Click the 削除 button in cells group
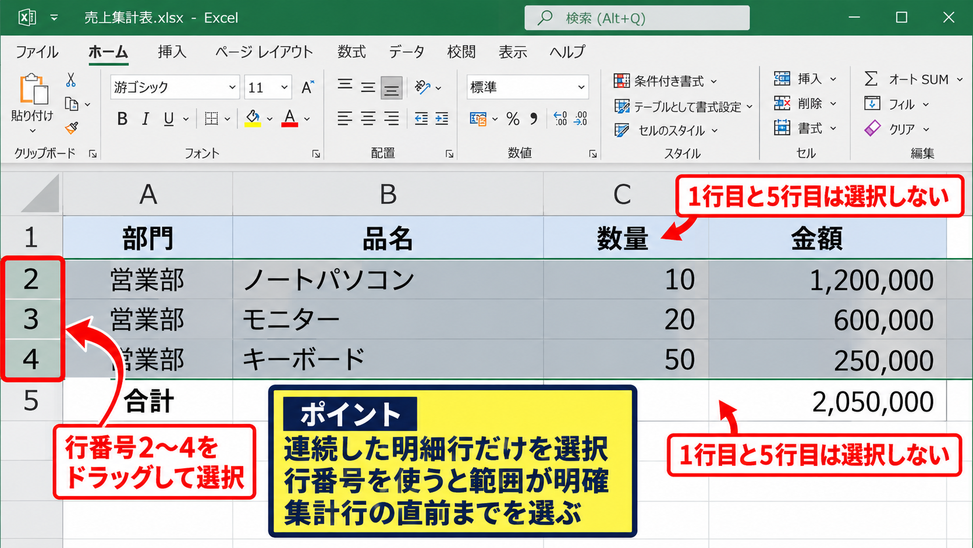973x548 pixels. [x=805, y=104]
